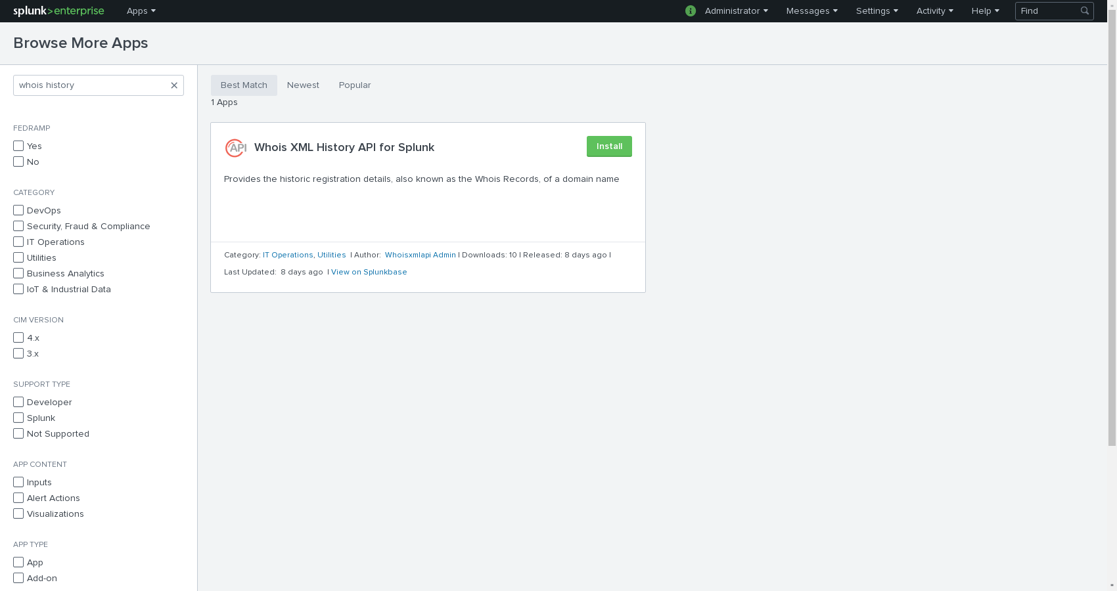Image resolution: width=1117 pixels, height=591 pixels.
Task: Select the IoT & Industrial Data checkbox
Action: tap(18, 289)
